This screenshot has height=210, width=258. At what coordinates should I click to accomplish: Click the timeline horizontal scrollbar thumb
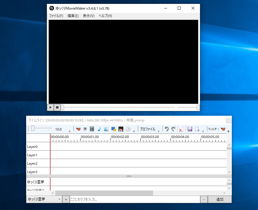tap(104, 193)
